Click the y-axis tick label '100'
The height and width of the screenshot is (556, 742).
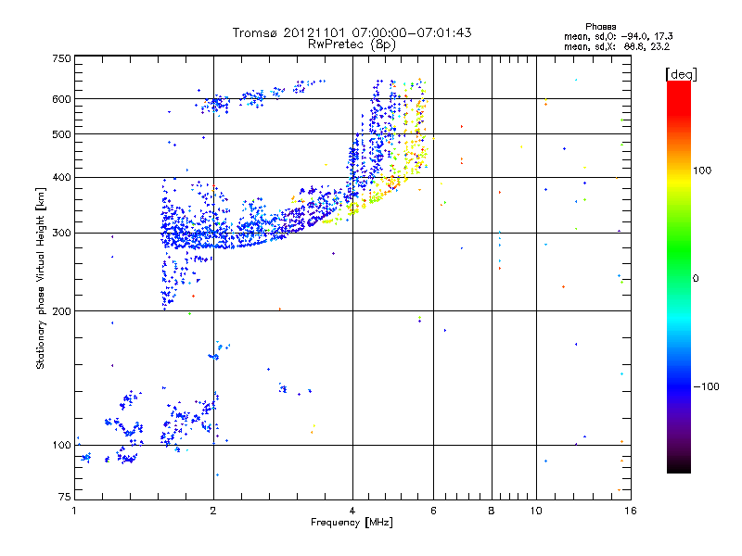(61, 446)
